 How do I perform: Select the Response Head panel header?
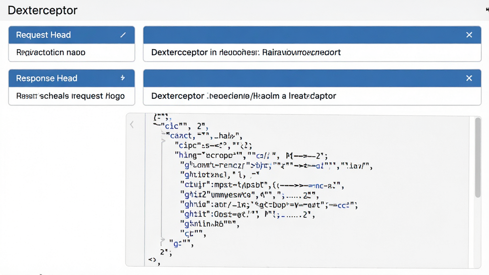click(x=72, y=78)
